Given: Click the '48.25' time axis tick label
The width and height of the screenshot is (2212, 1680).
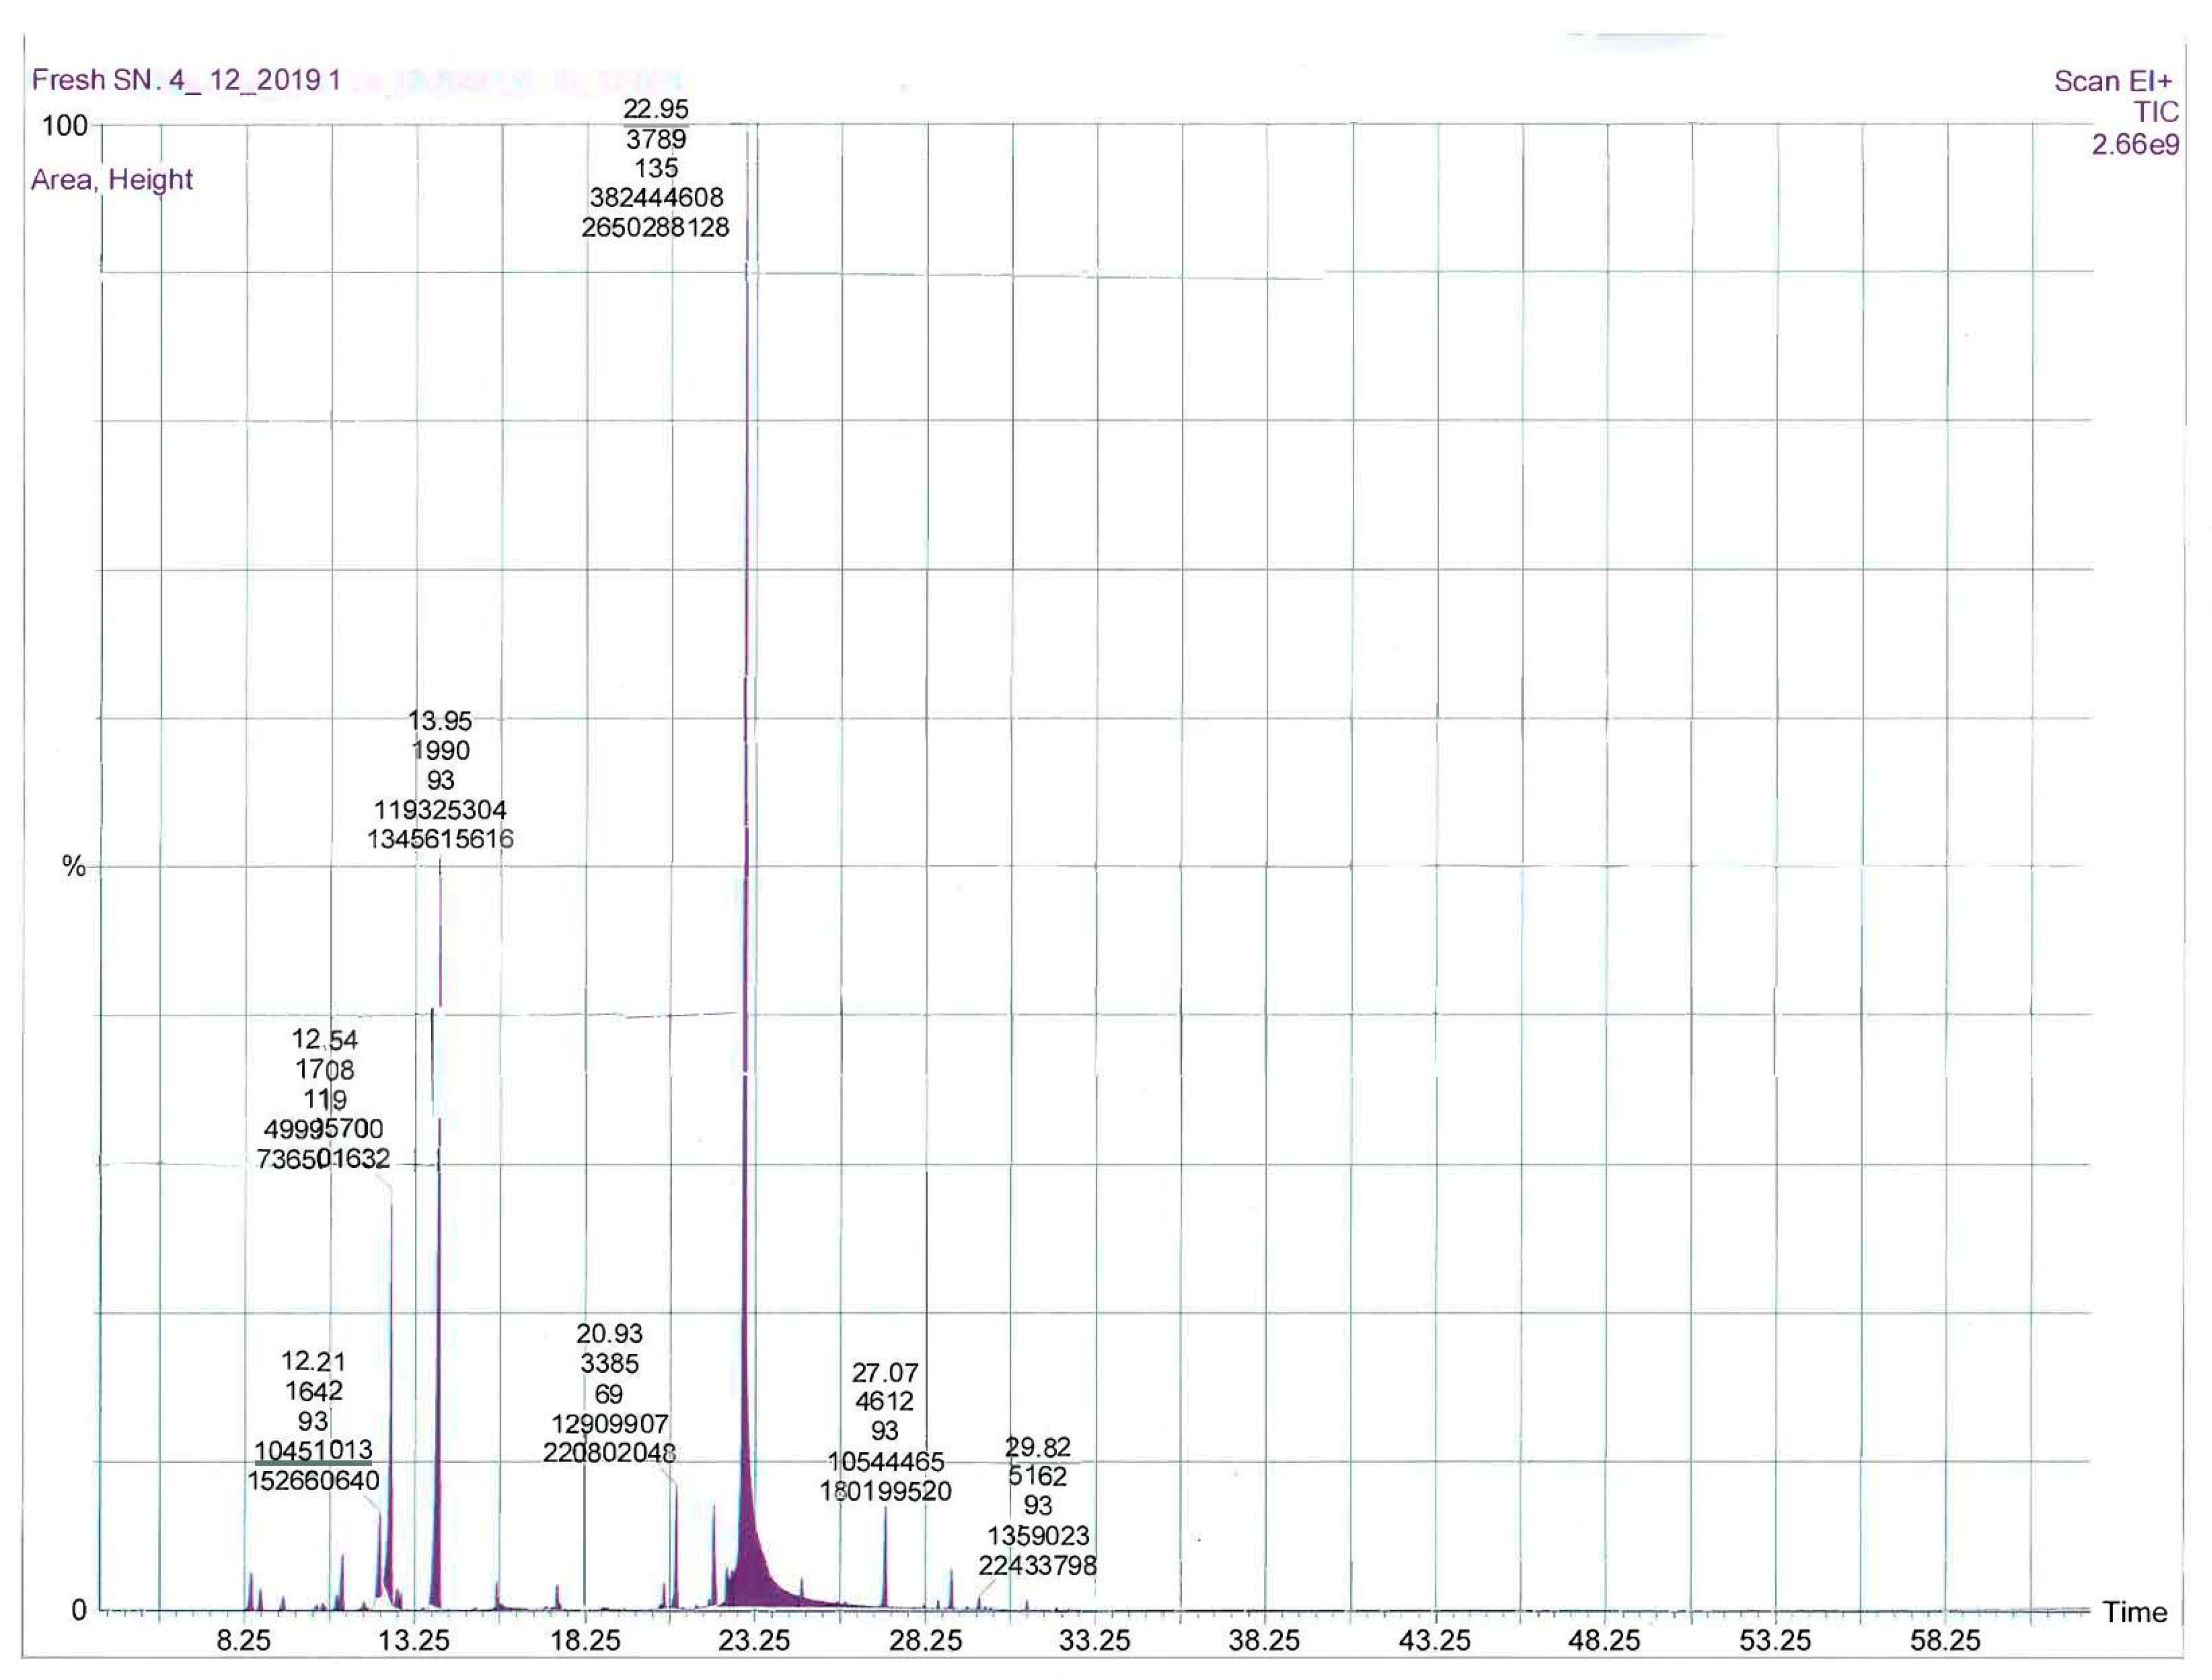Looking at the screenshot, I should click(1605, 1641).
